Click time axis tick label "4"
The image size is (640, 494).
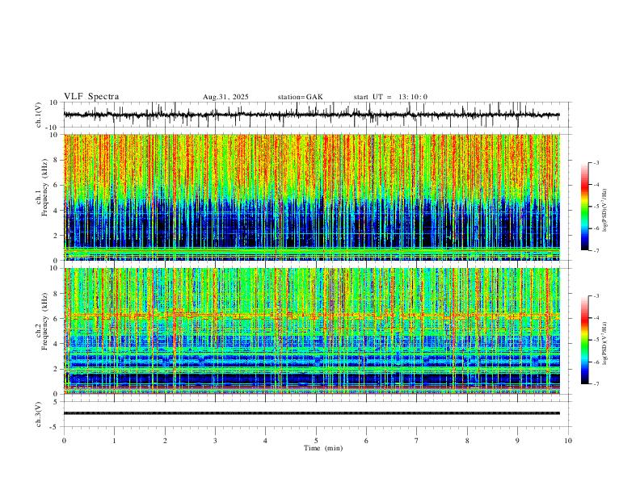click(265, 441)
